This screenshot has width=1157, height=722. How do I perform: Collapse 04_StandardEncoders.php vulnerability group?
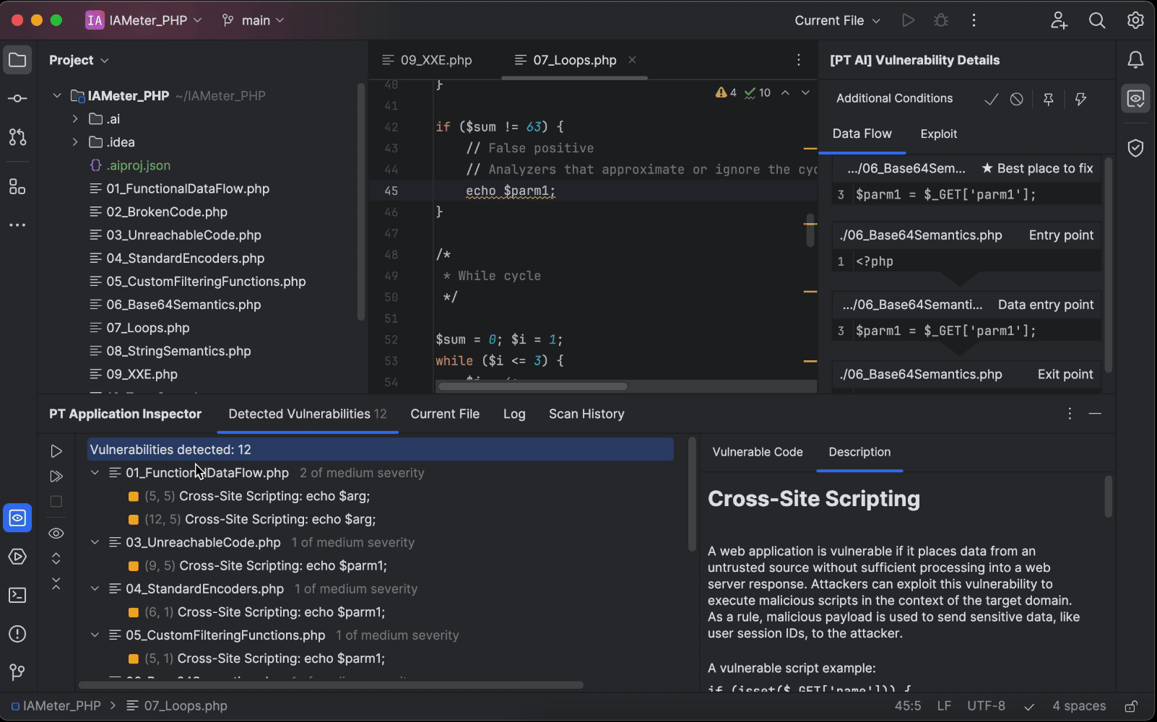point(95,588)
